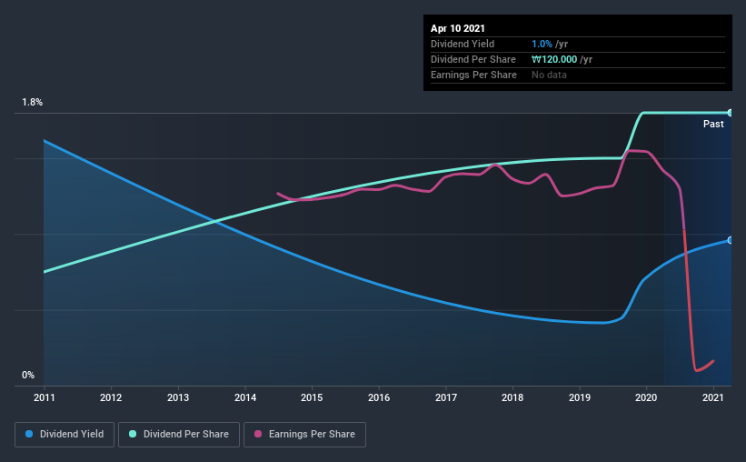Toggle the Earnings Per Share legend button

tap(304, 435)
